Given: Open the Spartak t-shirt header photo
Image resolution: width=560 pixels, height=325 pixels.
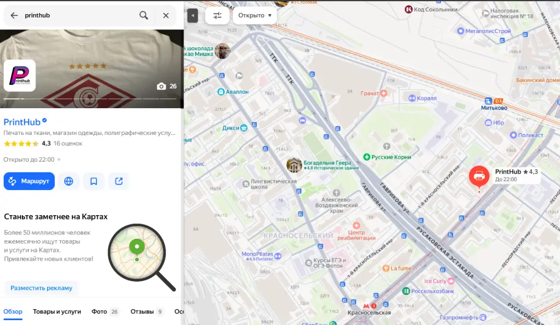Looking at the screenshot, I should click(92, 69).
